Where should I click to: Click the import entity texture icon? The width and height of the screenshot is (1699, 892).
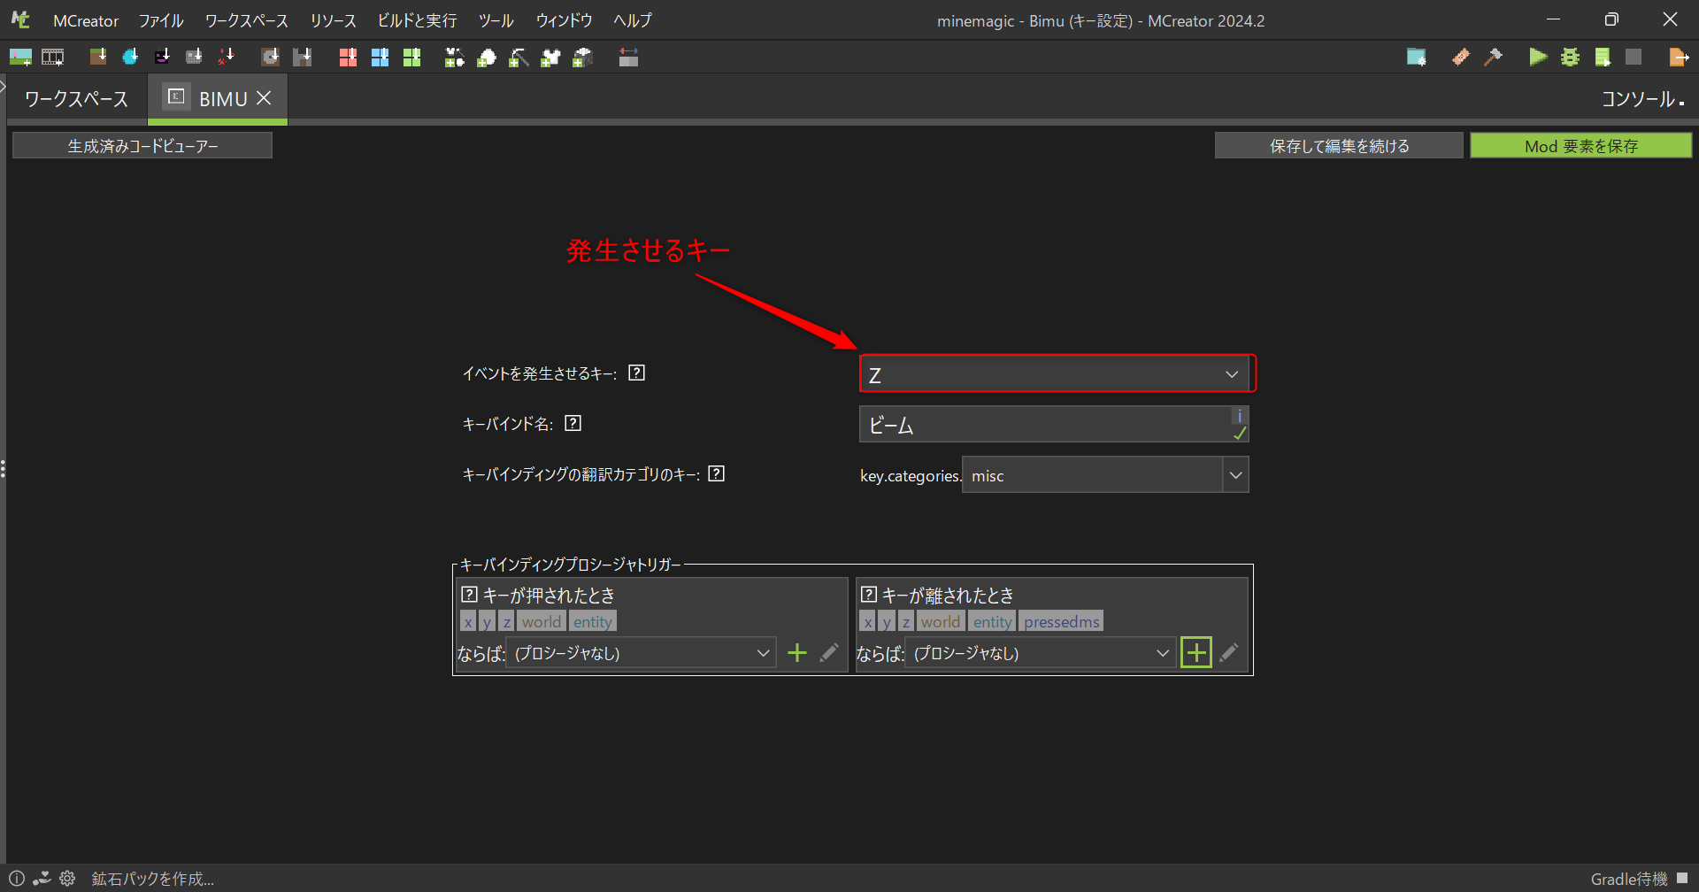162,58
